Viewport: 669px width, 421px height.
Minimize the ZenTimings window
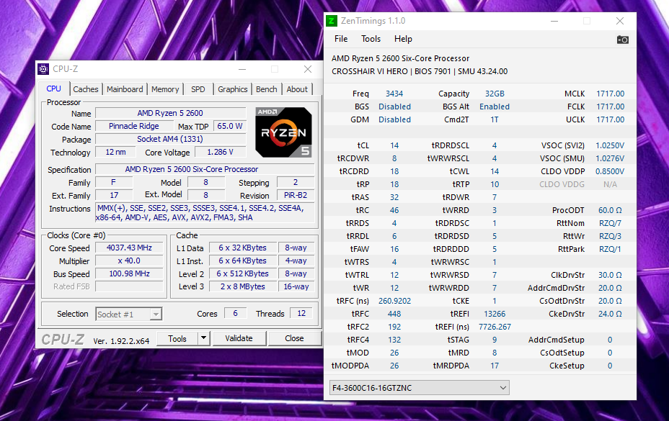coord(554,21)
